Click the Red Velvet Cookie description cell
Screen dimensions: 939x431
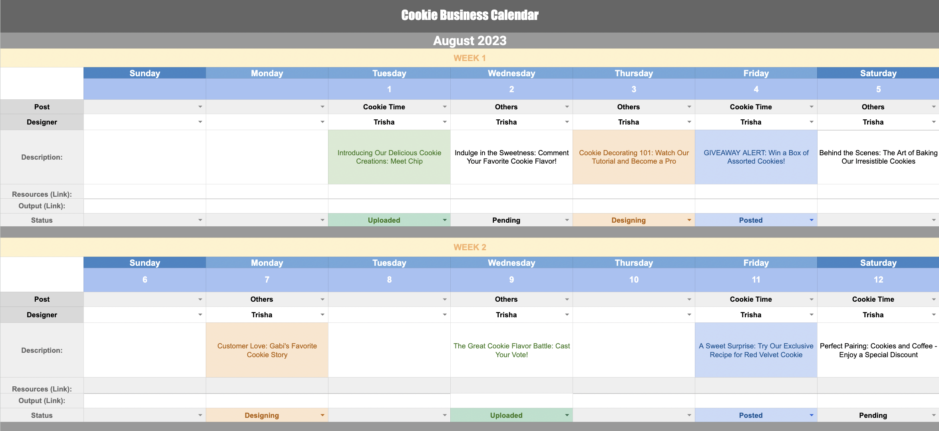click(x=756, y=350)
